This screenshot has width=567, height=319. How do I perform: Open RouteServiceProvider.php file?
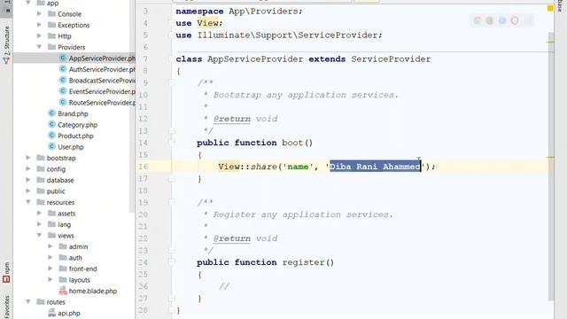(102, 103)
